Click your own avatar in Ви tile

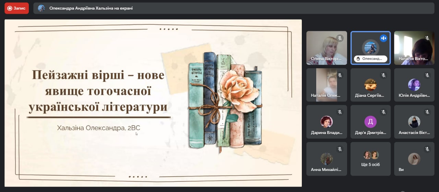tap(414, 159)
